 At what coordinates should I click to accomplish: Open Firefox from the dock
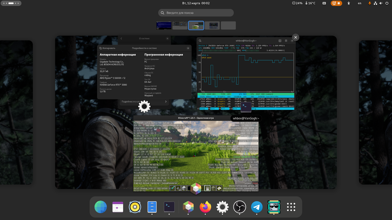coord(205,207)
